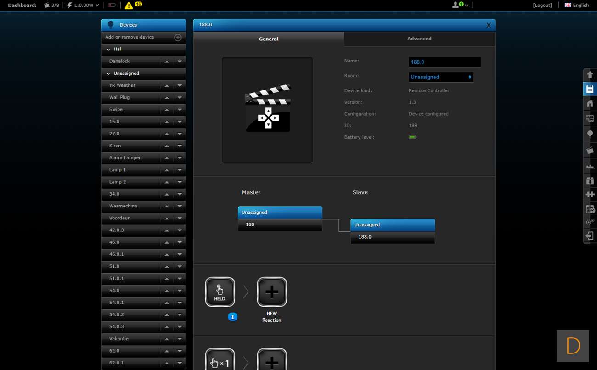Click the Logout link

[542, 6]
